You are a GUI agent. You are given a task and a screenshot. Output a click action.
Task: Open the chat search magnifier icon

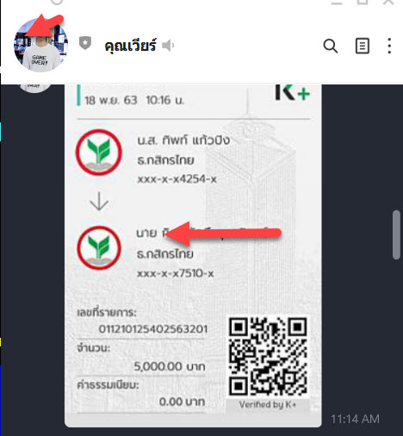pos(331,46)
